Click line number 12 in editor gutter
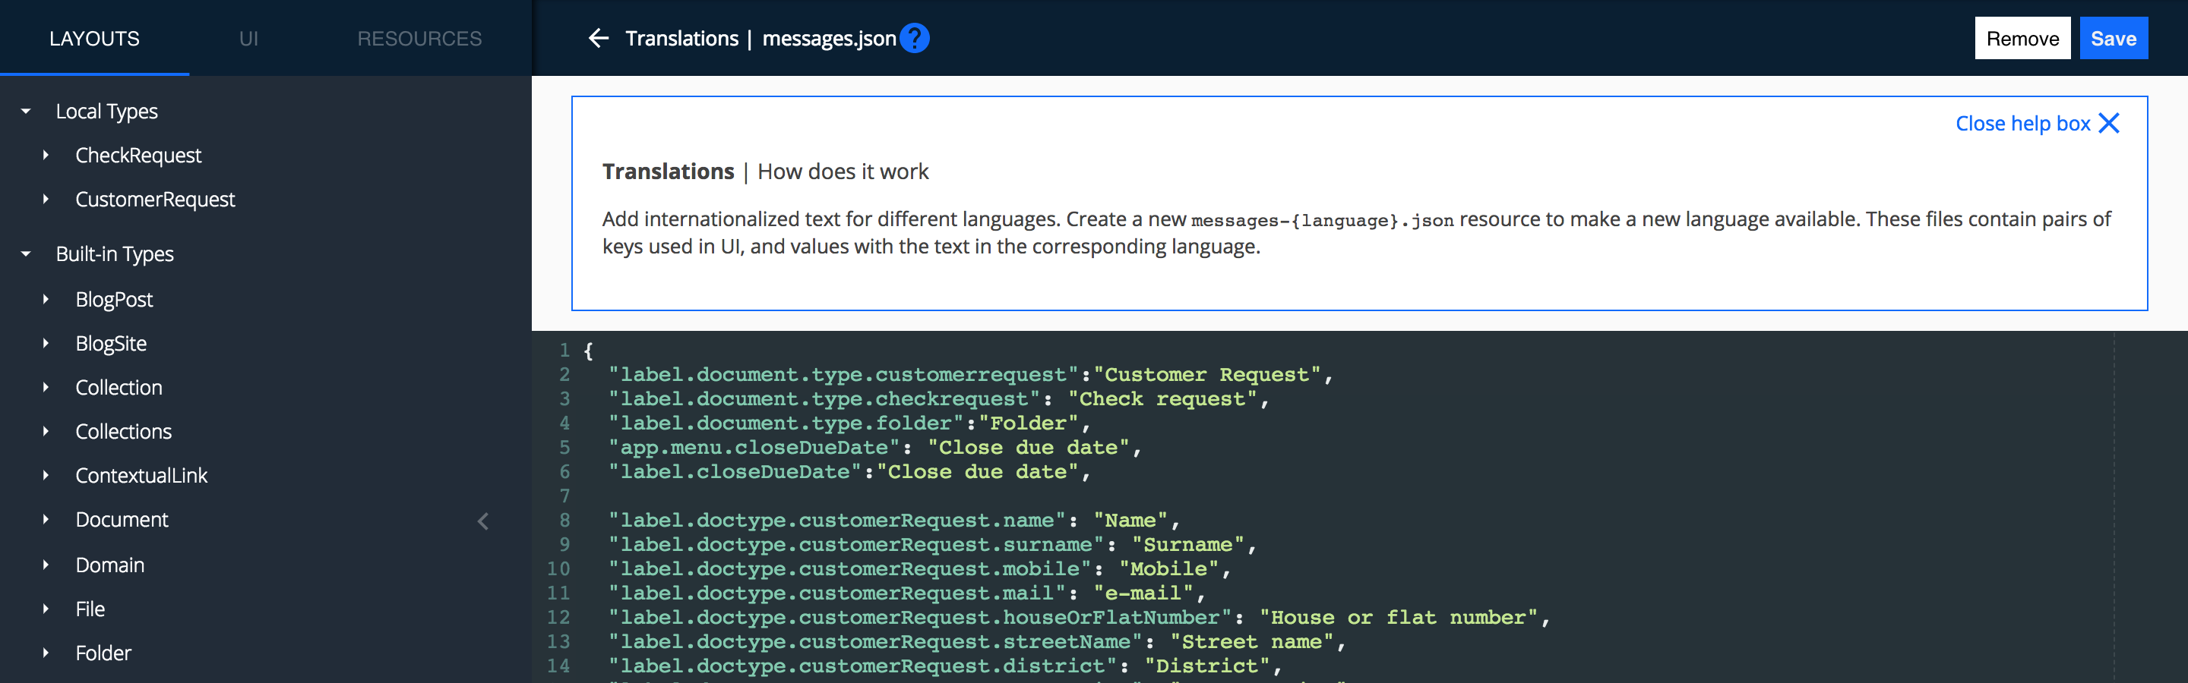2188x683 pixels. point(558,618)
